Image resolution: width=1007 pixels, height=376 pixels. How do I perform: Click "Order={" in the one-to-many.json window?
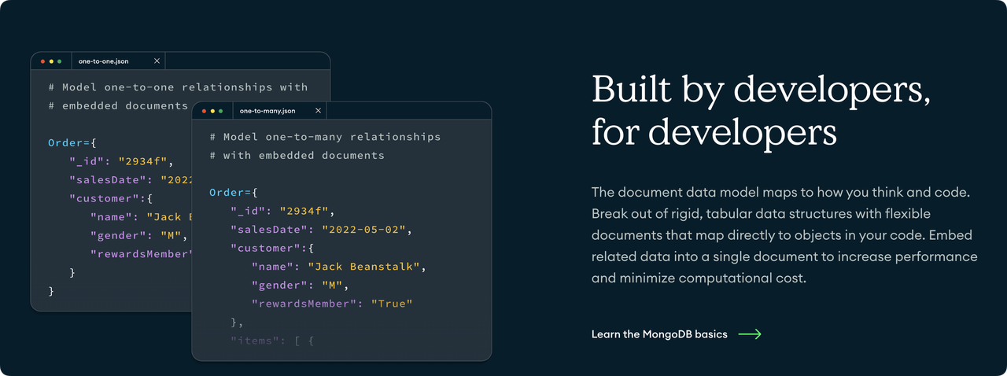tap(234, 193)
